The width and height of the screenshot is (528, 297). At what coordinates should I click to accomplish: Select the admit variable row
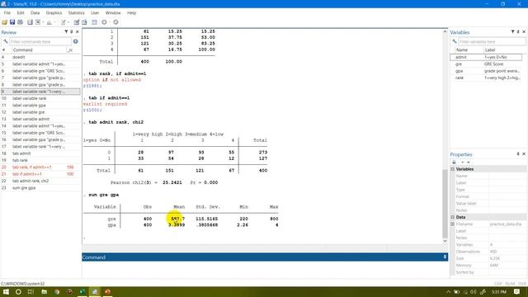point(486,57)
